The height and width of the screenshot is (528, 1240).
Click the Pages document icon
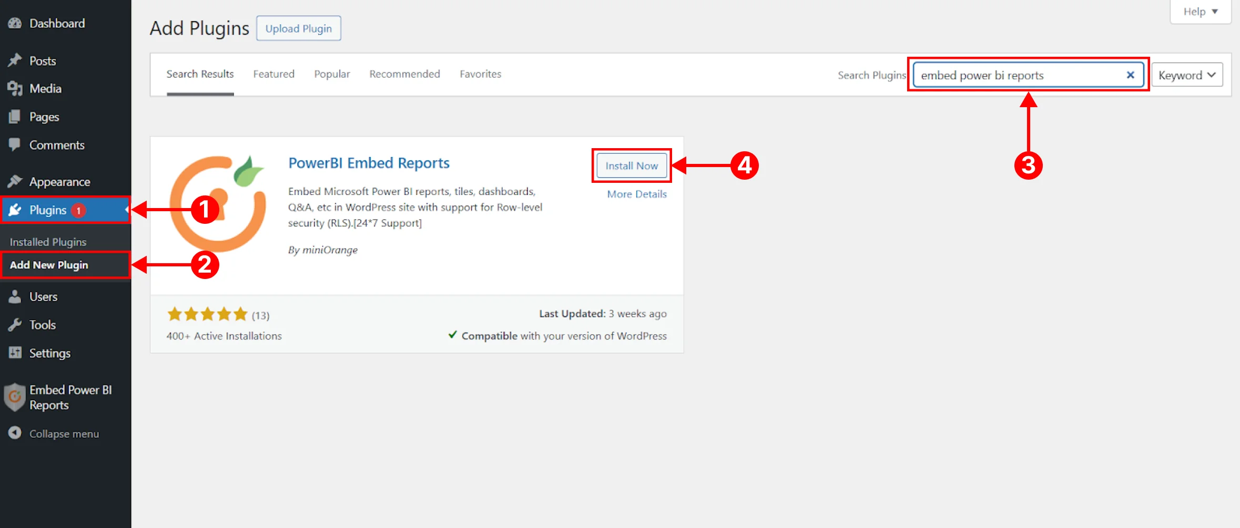(x=15, y=117)
